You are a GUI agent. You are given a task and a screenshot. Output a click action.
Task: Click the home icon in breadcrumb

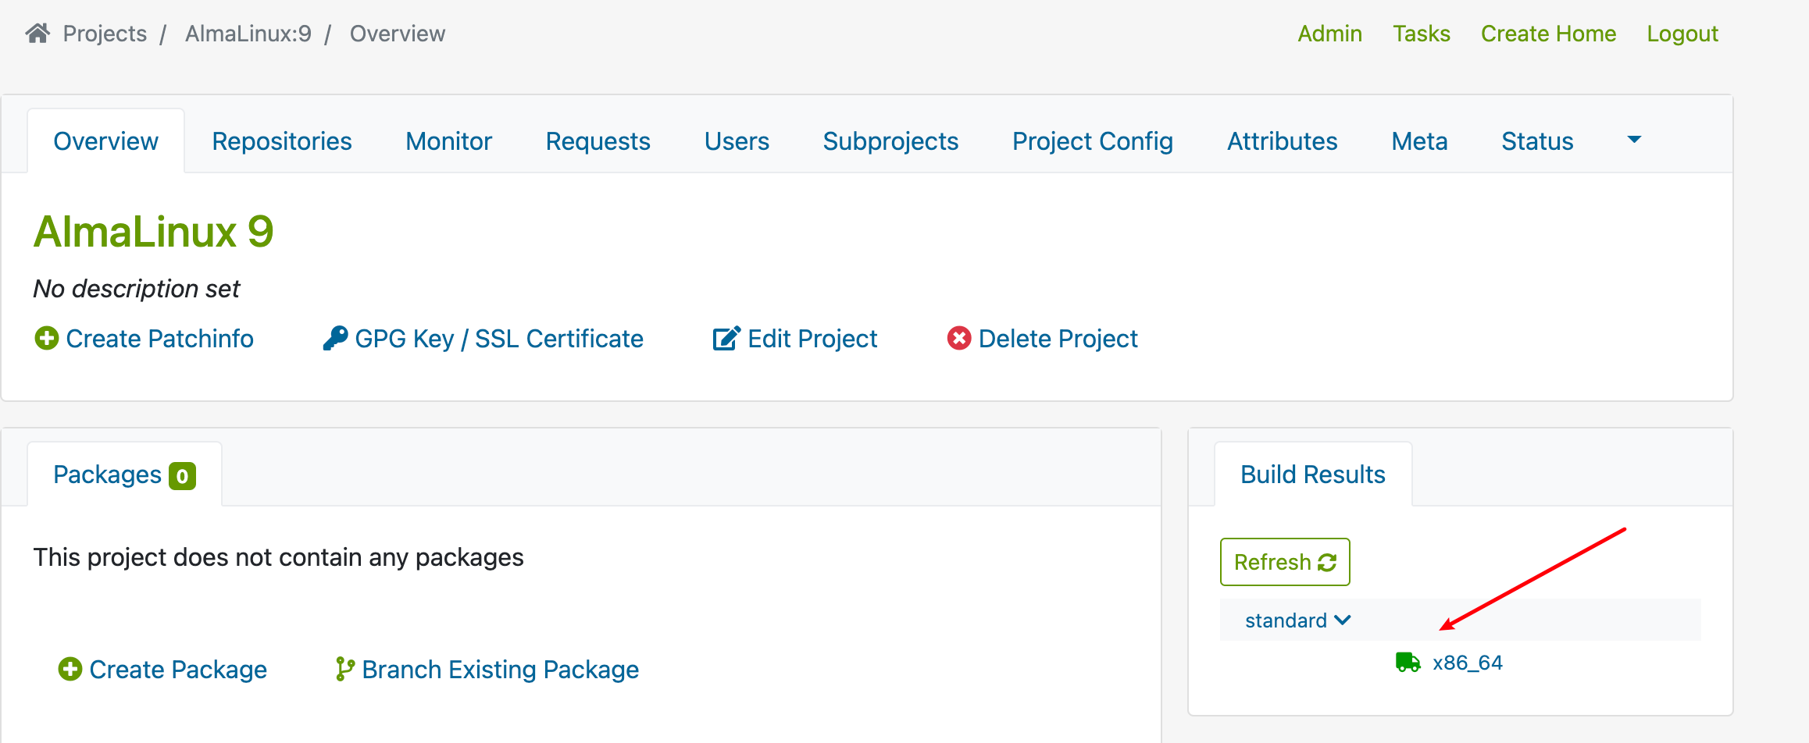(x=37, y=34)
